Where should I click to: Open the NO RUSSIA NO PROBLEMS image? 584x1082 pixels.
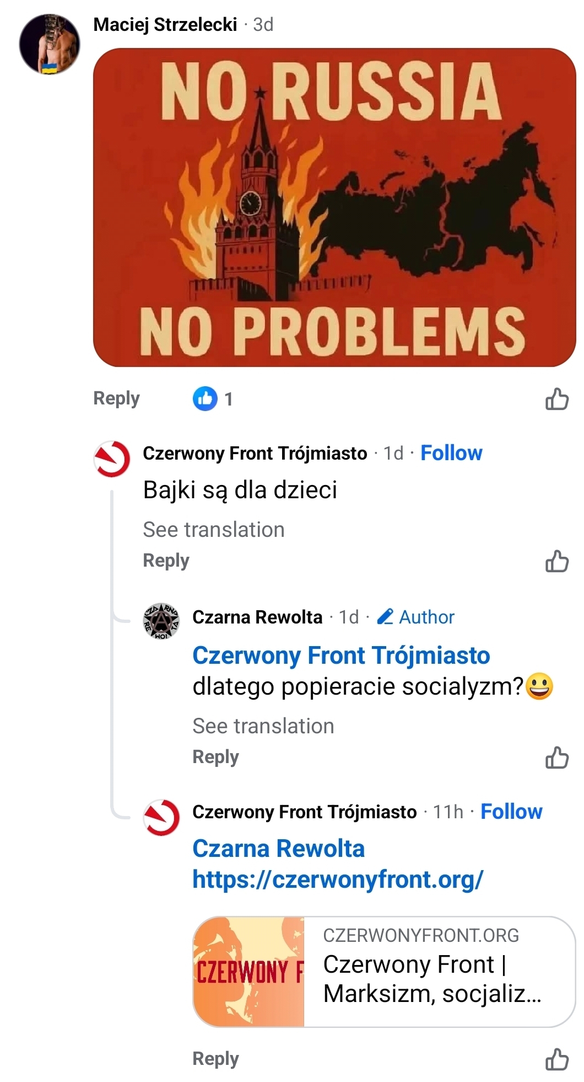coord(334,207)
